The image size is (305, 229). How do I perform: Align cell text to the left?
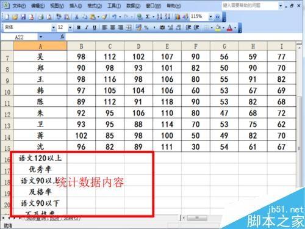point(104,27)
